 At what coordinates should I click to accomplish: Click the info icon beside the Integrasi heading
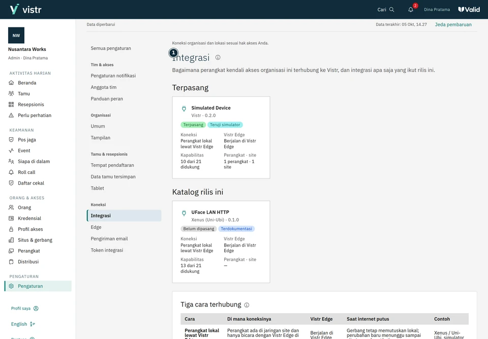coord(218,57)
